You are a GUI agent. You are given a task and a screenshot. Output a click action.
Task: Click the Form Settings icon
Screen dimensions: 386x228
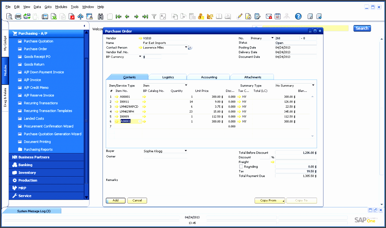248,16
